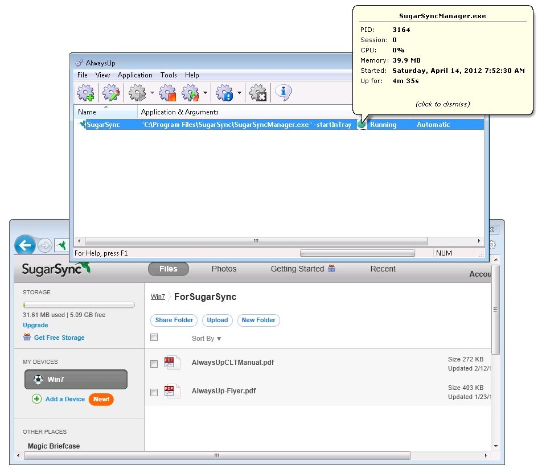Click the PDF icon for AlwaysUp-Flyer.pdf
This screenshot has height=473, width=542.
tap(172, 391)
